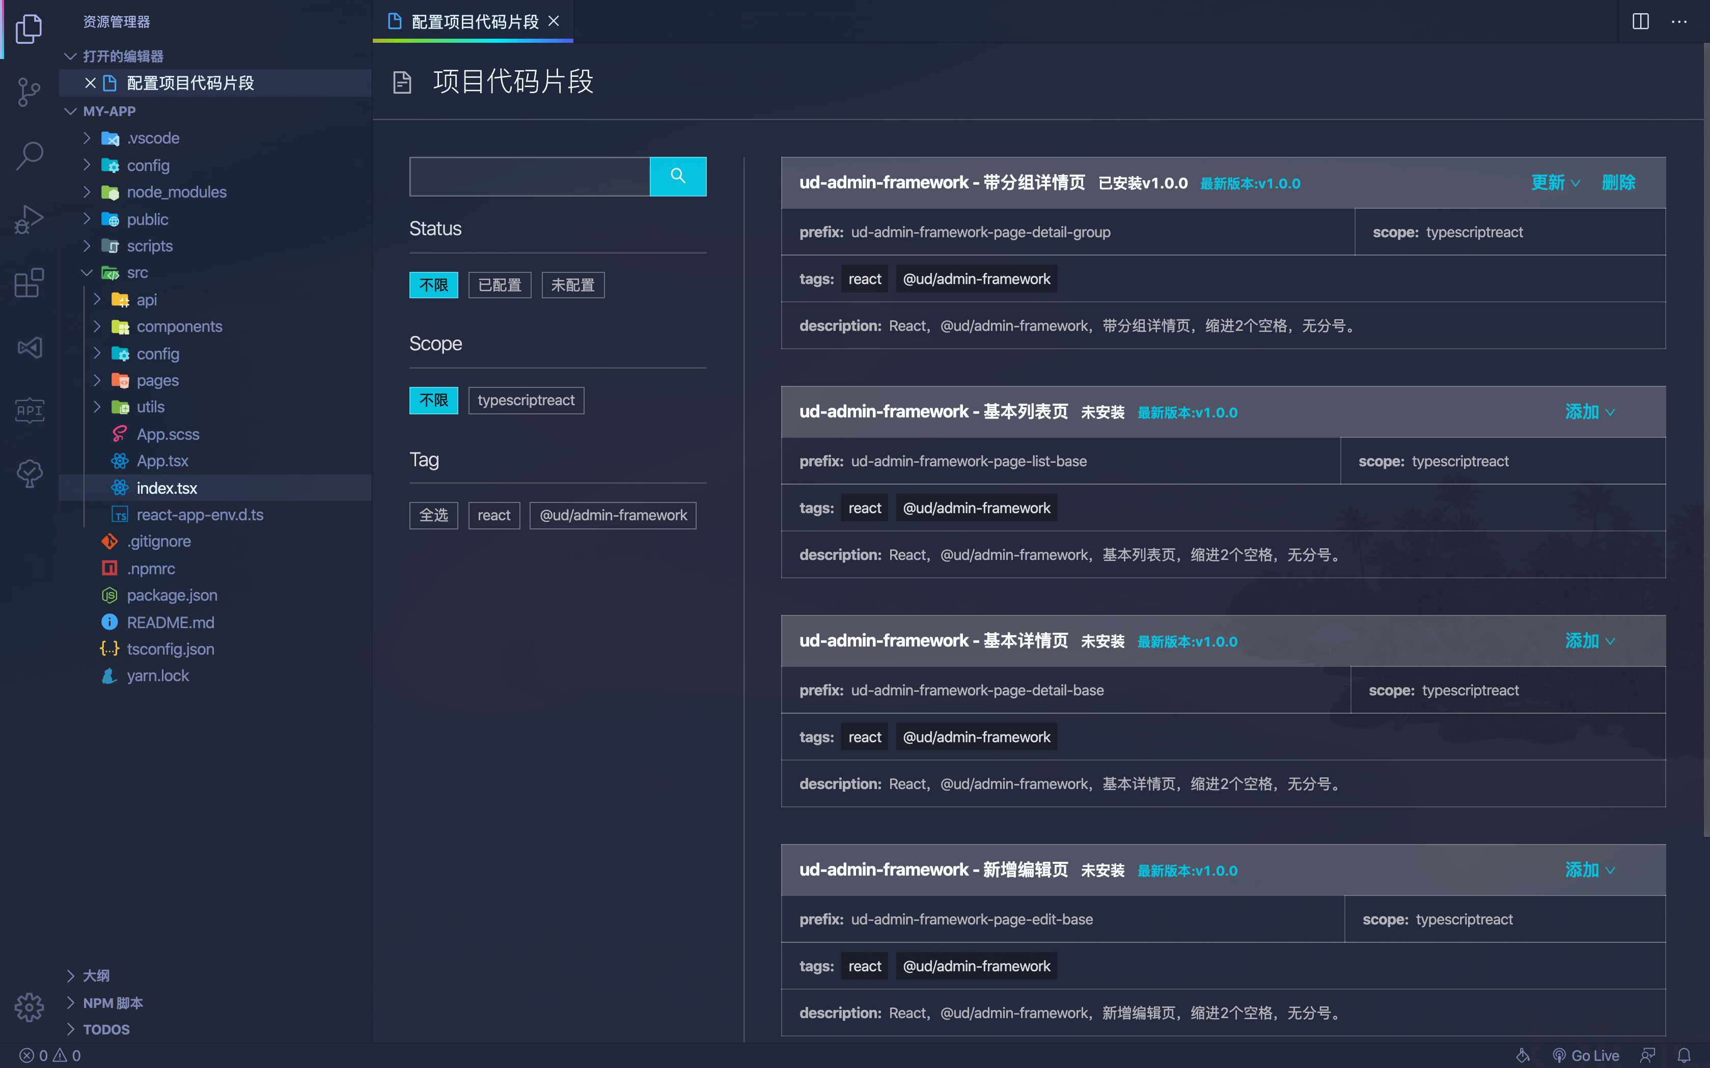Click the cyan snippet search button
The image size is (1710, 1068).
(678, 176)
